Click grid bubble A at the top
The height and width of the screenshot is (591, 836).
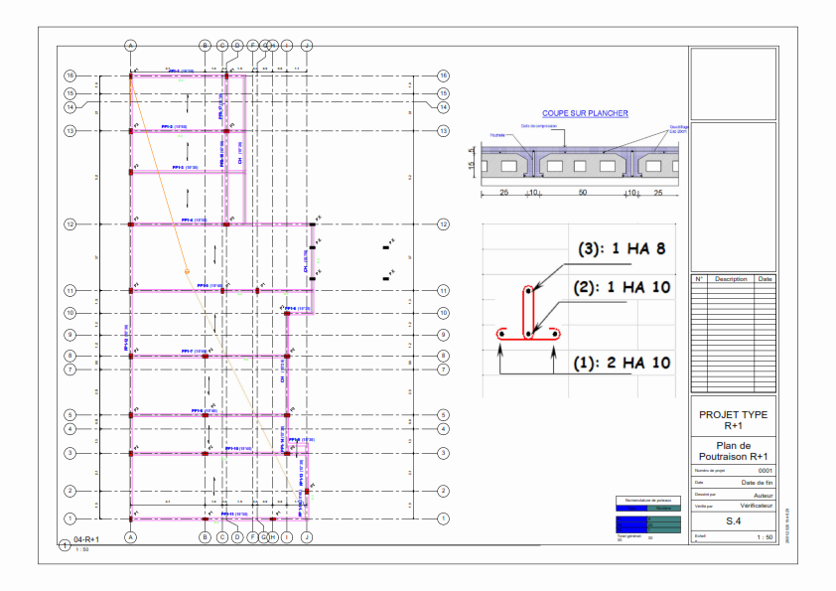point(130,46)
